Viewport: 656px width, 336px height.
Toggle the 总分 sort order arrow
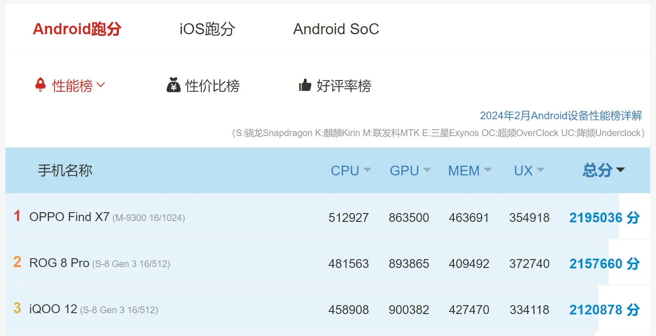pos(621,170)
